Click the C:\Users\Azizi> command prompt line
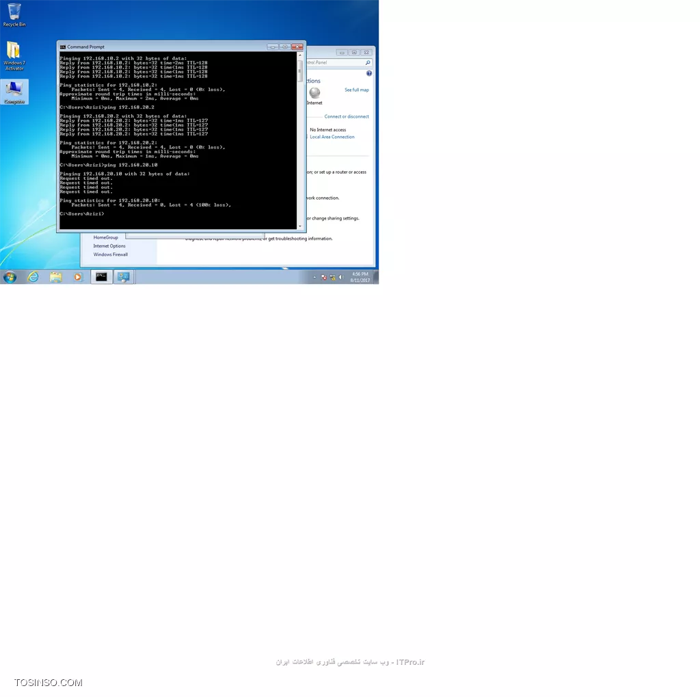700x697 pixels. pyautogui.click(x=82, y=214)
